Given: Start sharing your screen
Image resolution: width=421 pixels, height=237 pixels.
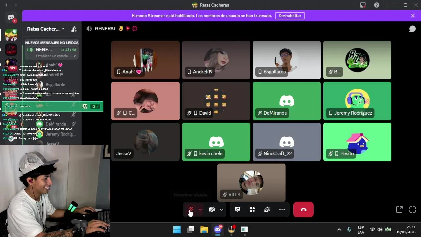Looking at the screenshot, I should (x=237, y=210).
